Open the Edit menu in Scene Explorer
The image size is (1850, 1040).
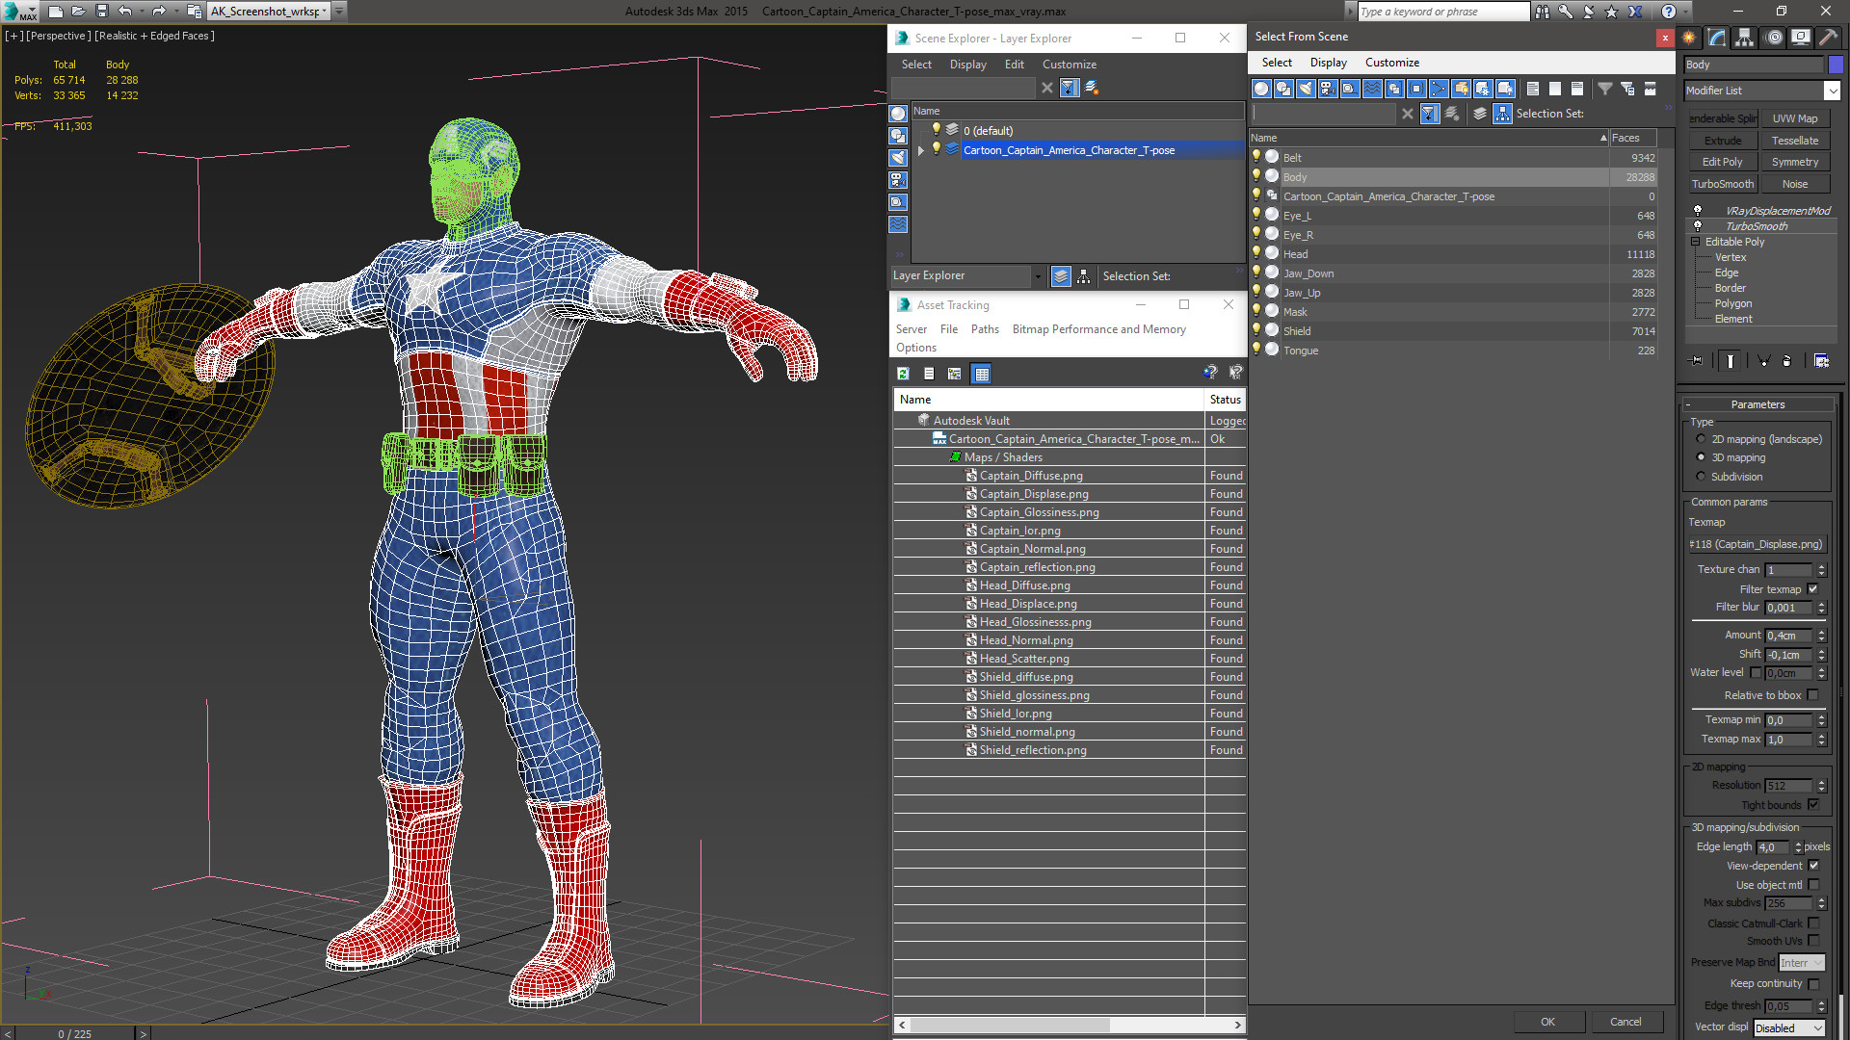pos(1014,65)
